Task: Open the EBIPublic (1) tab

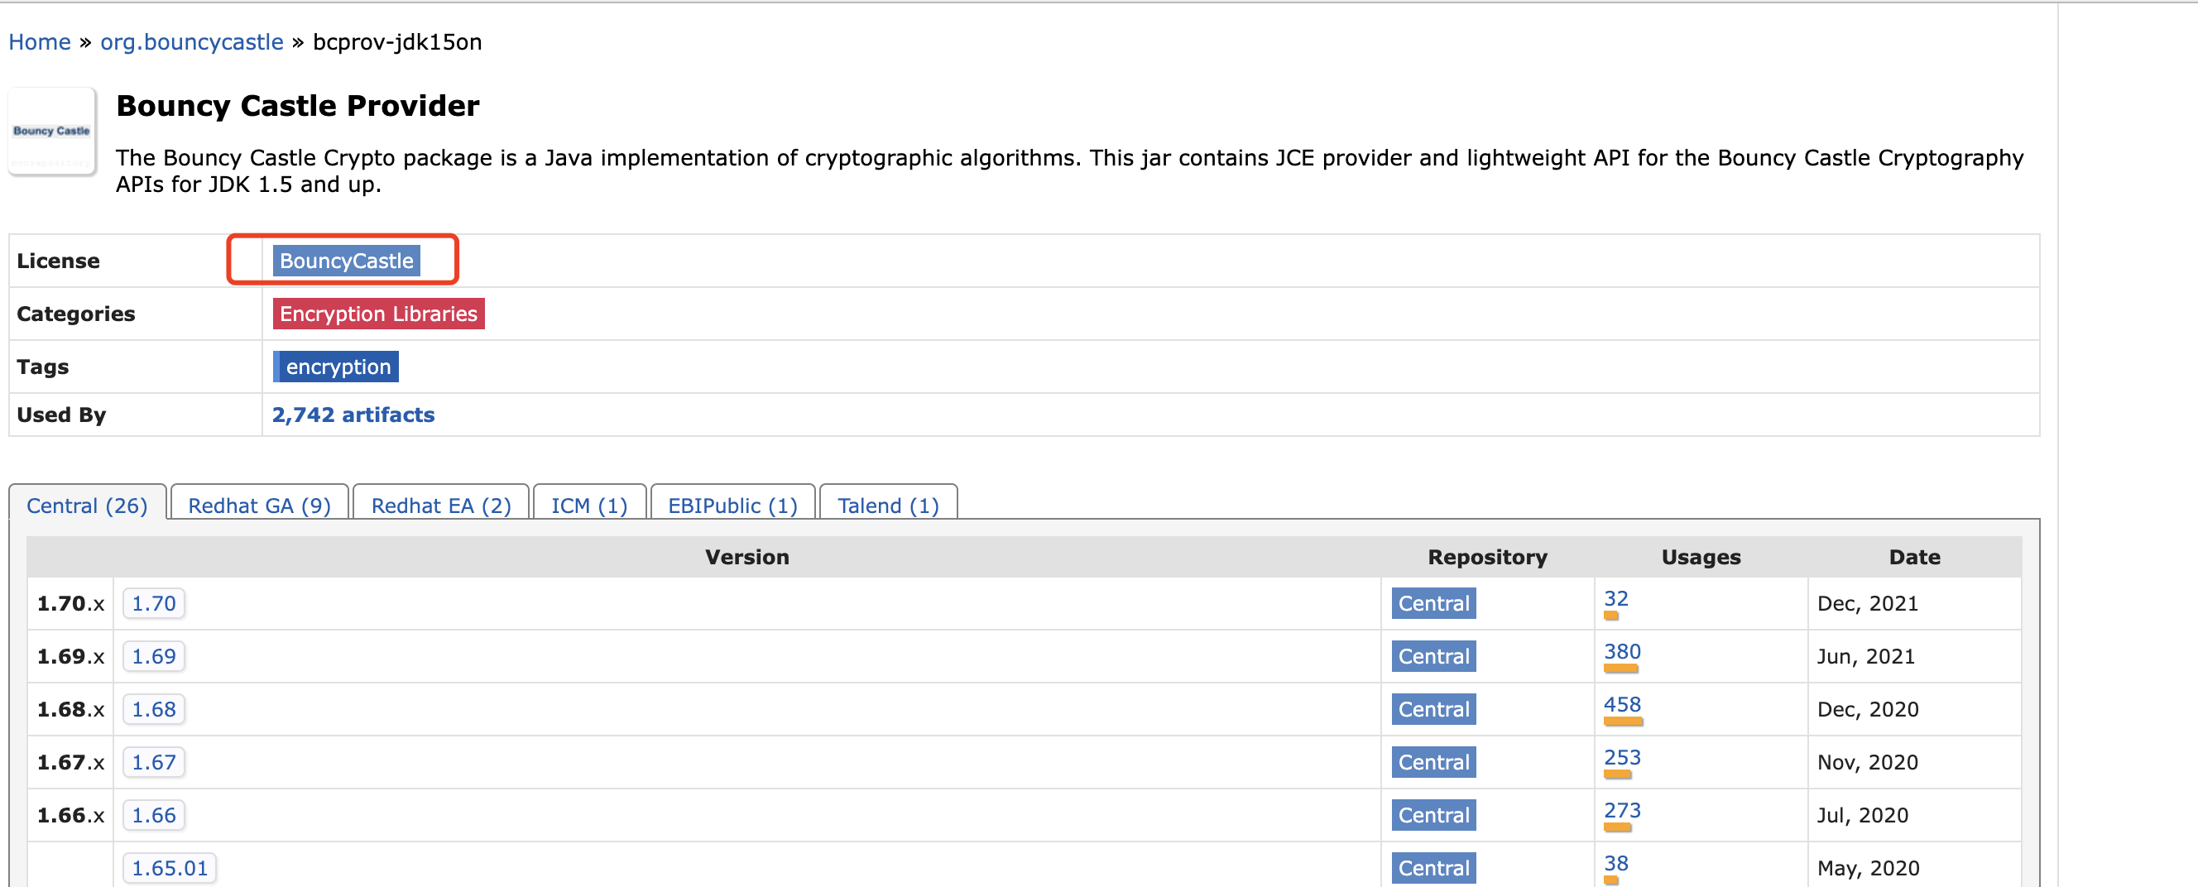Action: click(x=733, y=506)
